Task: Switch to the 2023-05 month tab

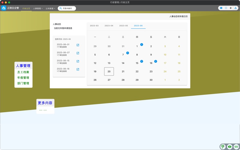Action: pos(124,26)
